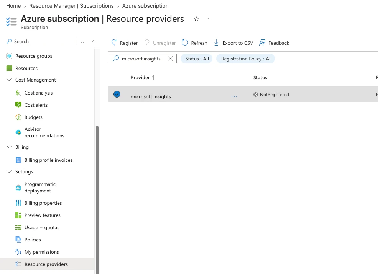
Task: Favorite this page with the star icon
Action: (x=196, y=19)
